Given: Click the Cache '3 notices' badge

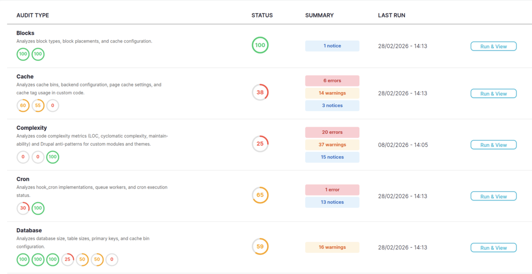Looking at the screenshot, I should pos(332,105).
